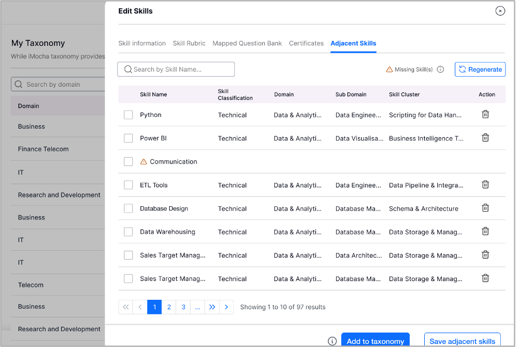
Task: Click trash icon for Data Warehousing
Action: pyautogui.click(x=485, y=231)
